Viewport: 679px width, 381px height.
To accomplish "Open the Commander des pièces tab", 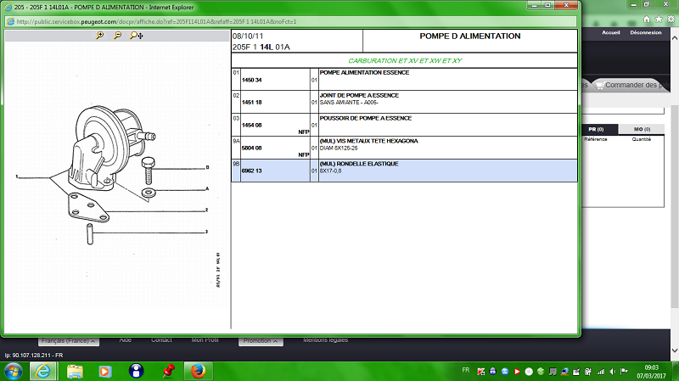I will [x=631, y=86].
